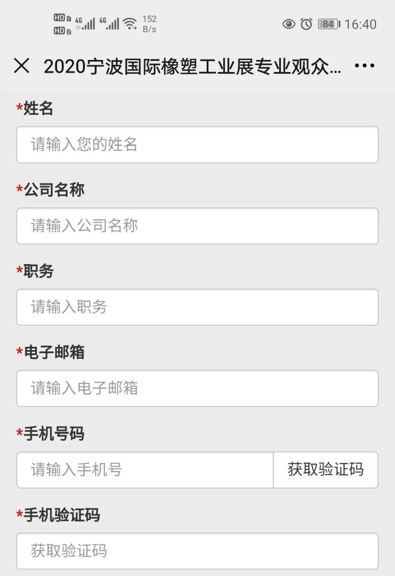
Task: Close the page with X icon
Action: click(22, 66)
